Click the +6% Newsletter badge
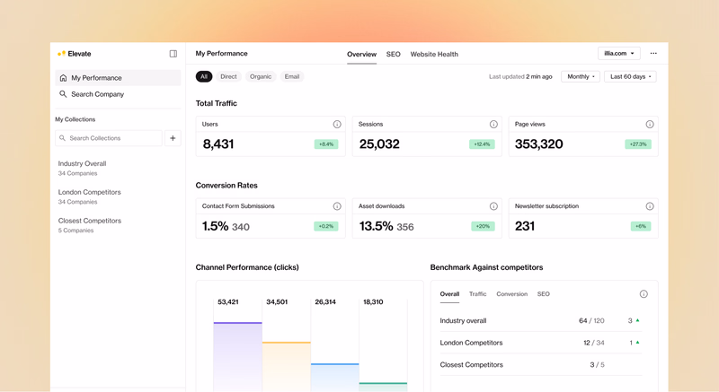The image size is (719, 392). [641, 226]
